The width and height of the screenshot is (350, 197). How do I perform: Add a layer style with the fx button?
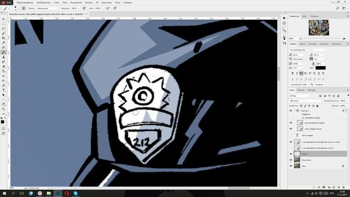coord(319,187)
